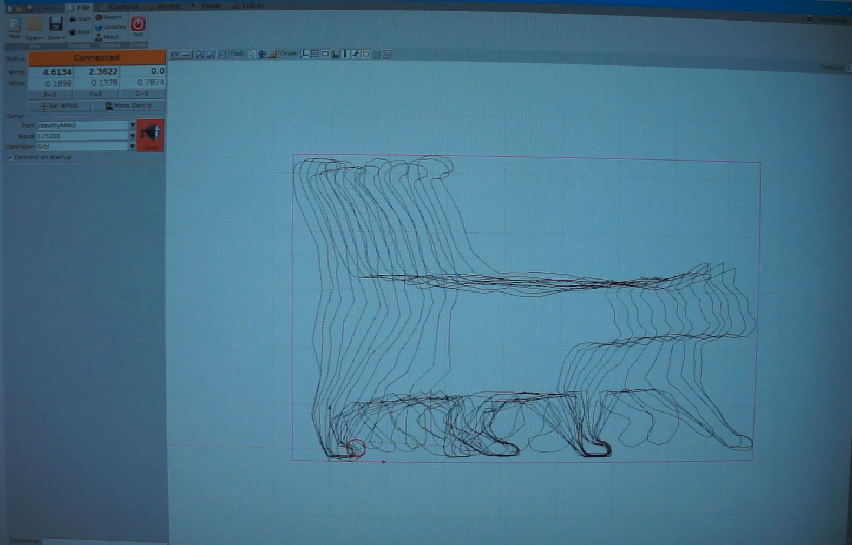Click the second zoom magnifier icon in the canvas toolbar
The image size is (852, 545).
pyautogui.click(x=211, y=55)
